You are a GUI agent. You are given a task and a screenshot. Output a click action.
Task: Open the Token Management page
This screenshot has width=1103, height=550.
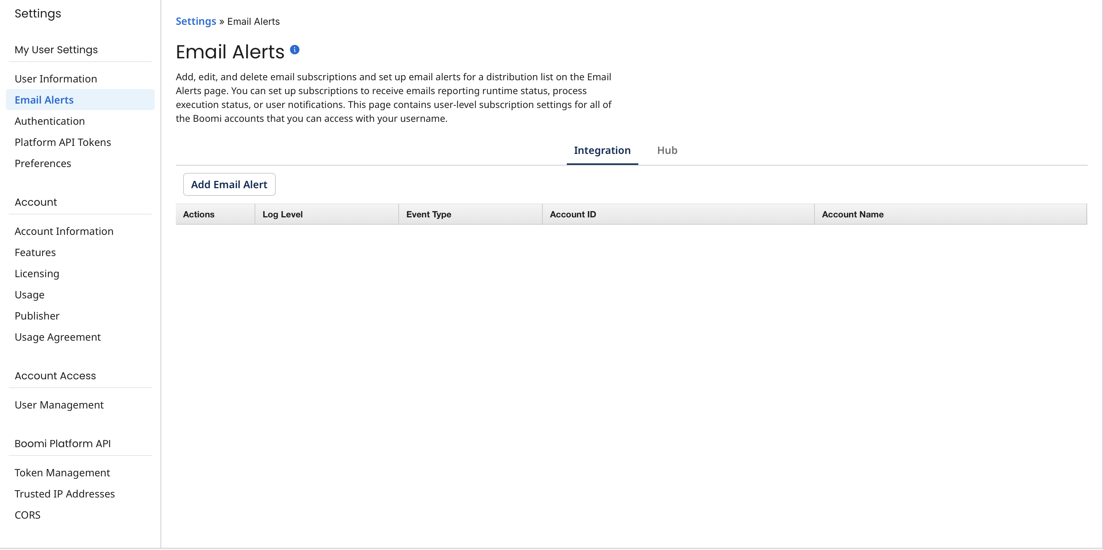[62, 473]
